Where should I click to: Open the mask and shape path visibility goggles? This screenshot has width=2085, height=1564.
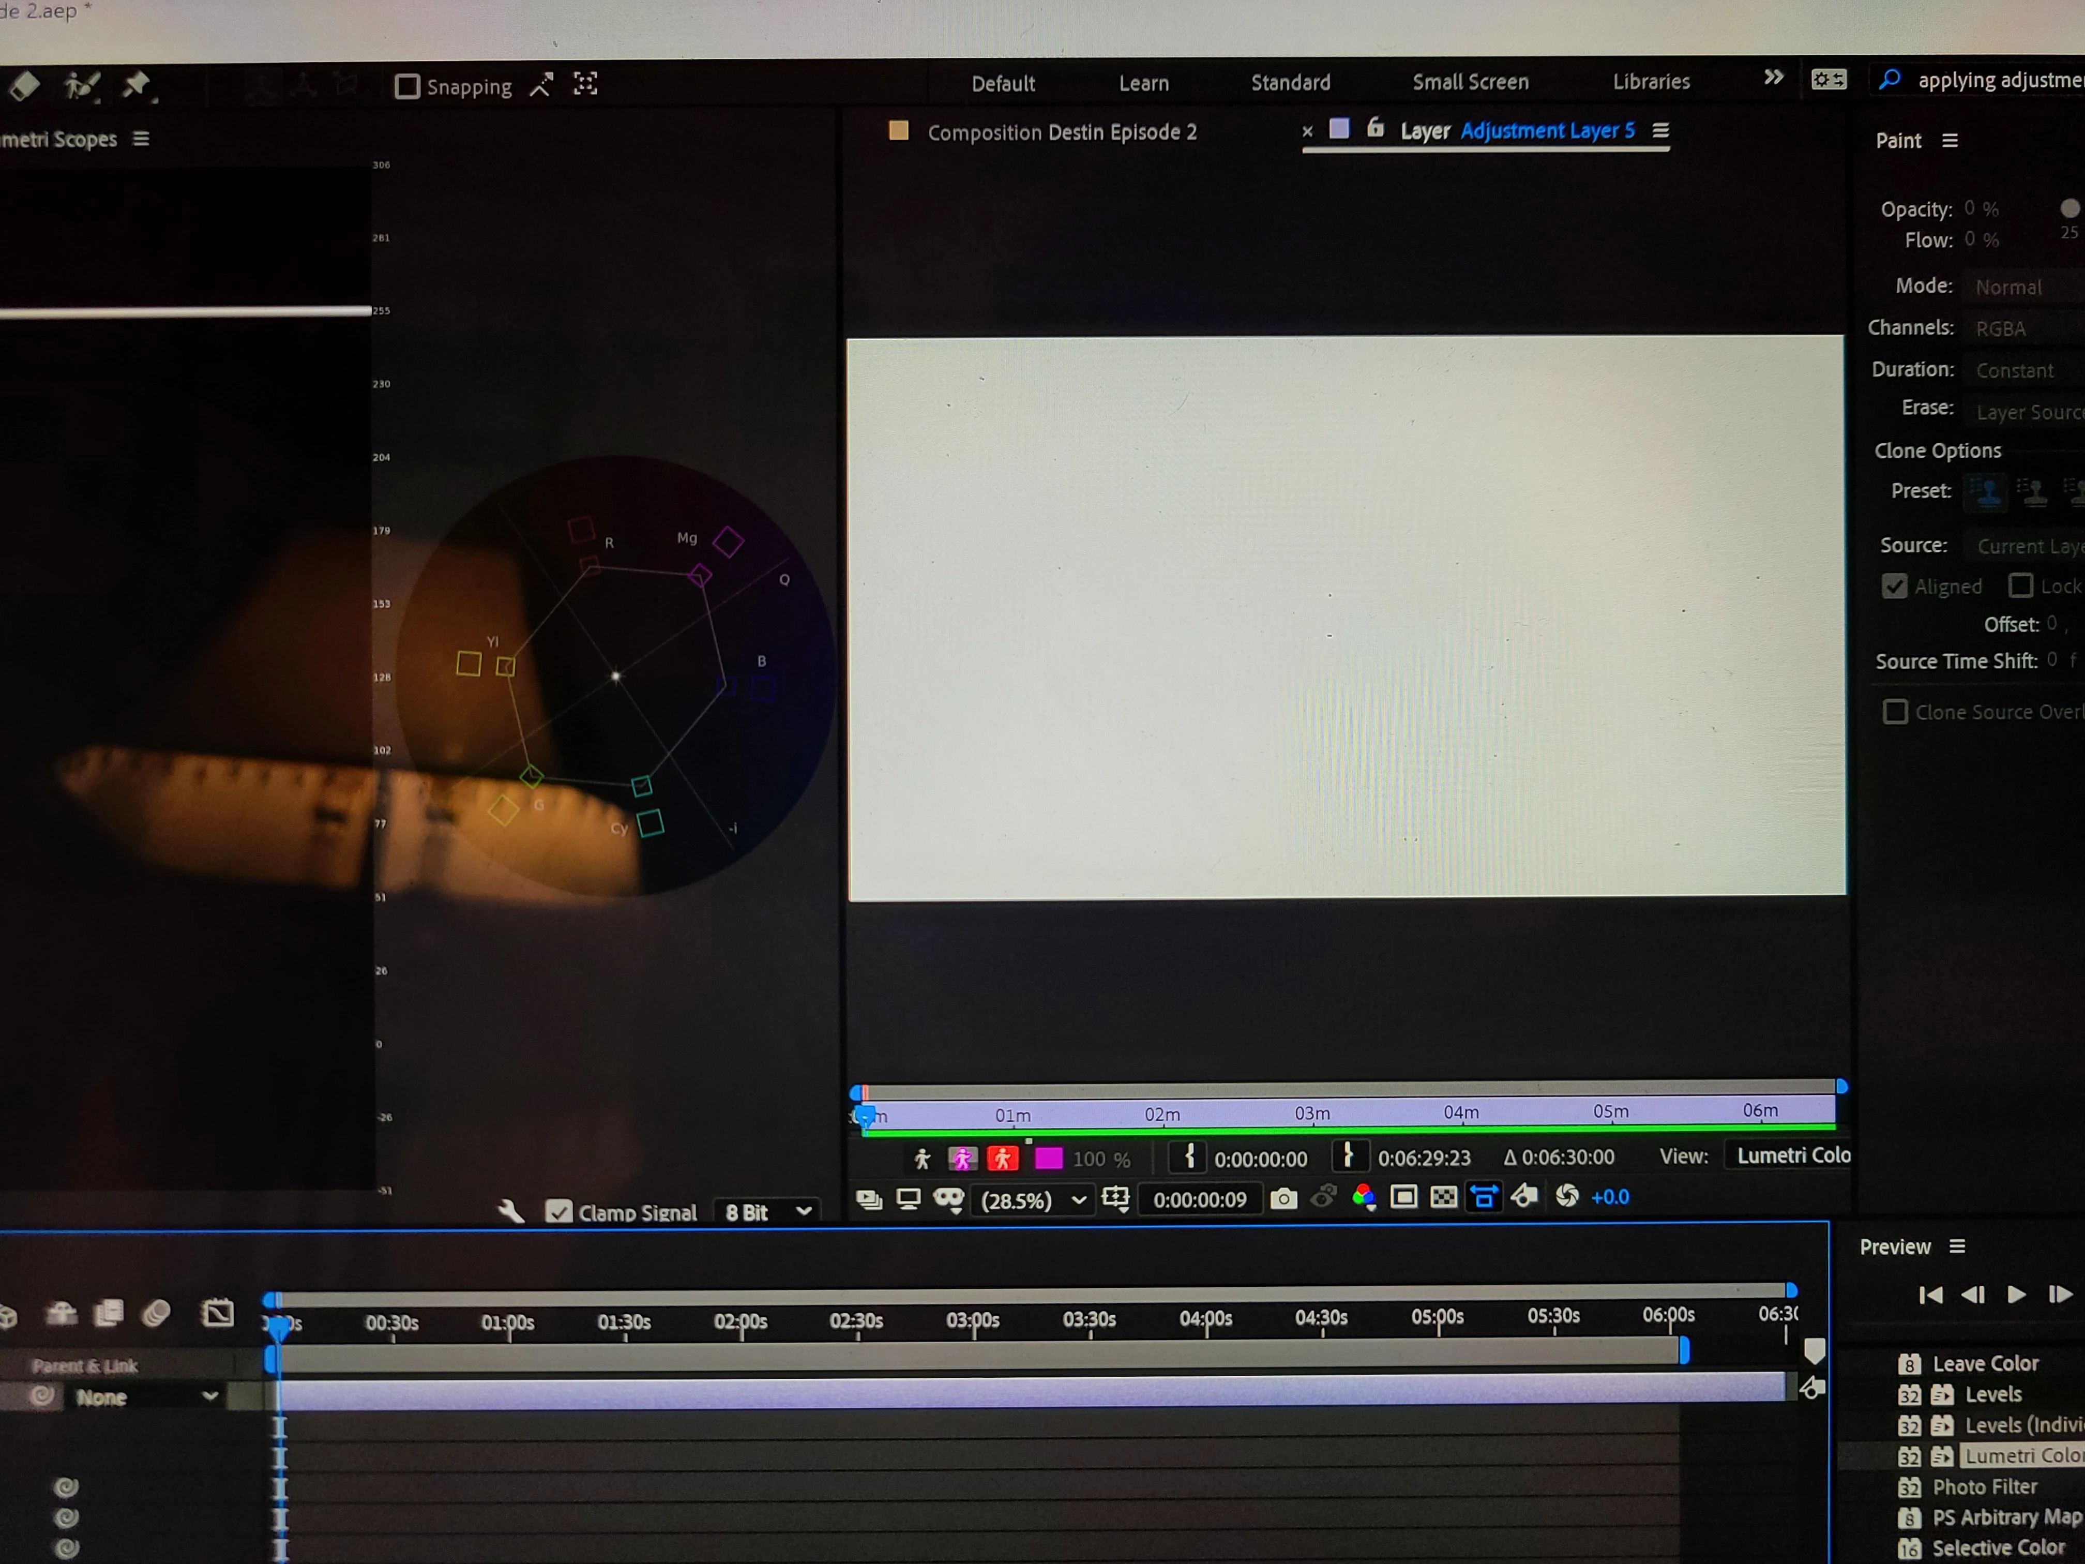click(x=948, y=1199)
